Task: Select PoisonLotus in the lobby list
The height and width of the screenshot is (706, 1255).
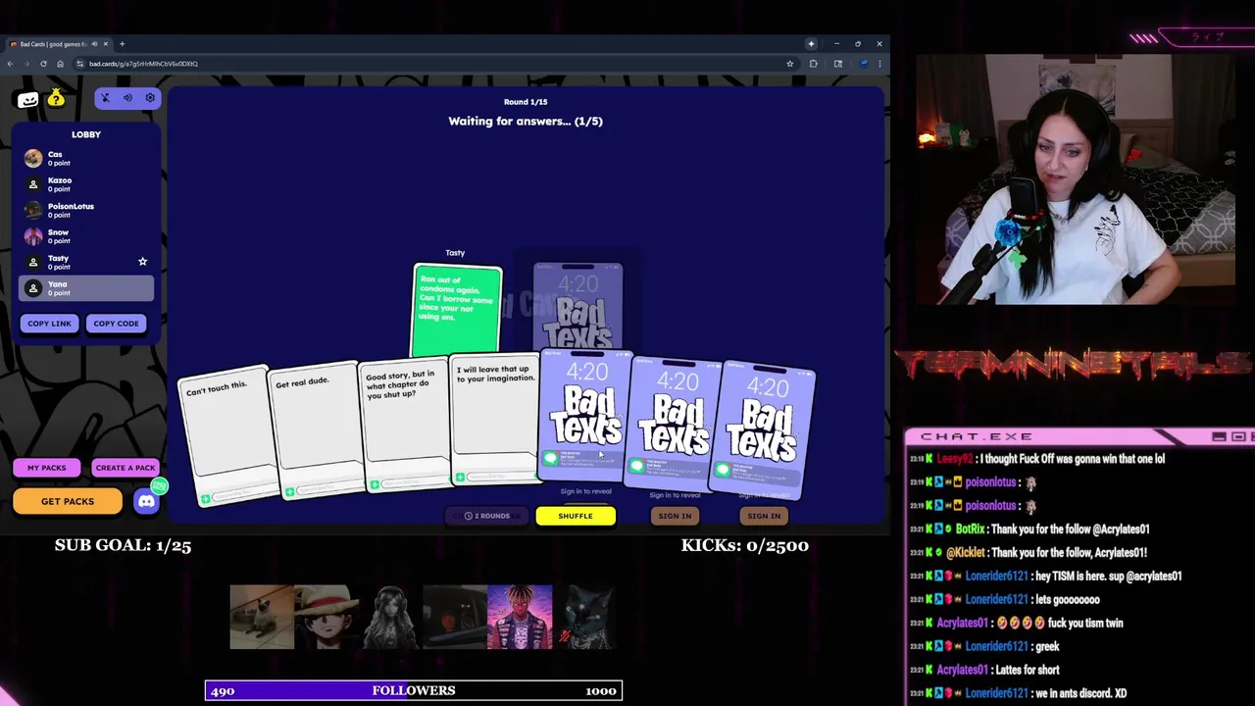Action: coord(86,210)
